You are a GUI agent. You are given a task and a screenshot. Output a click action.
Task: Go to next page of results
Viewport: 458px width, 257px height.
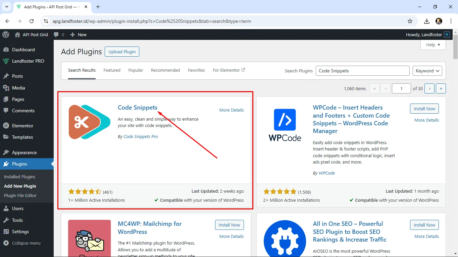[429, 88]
